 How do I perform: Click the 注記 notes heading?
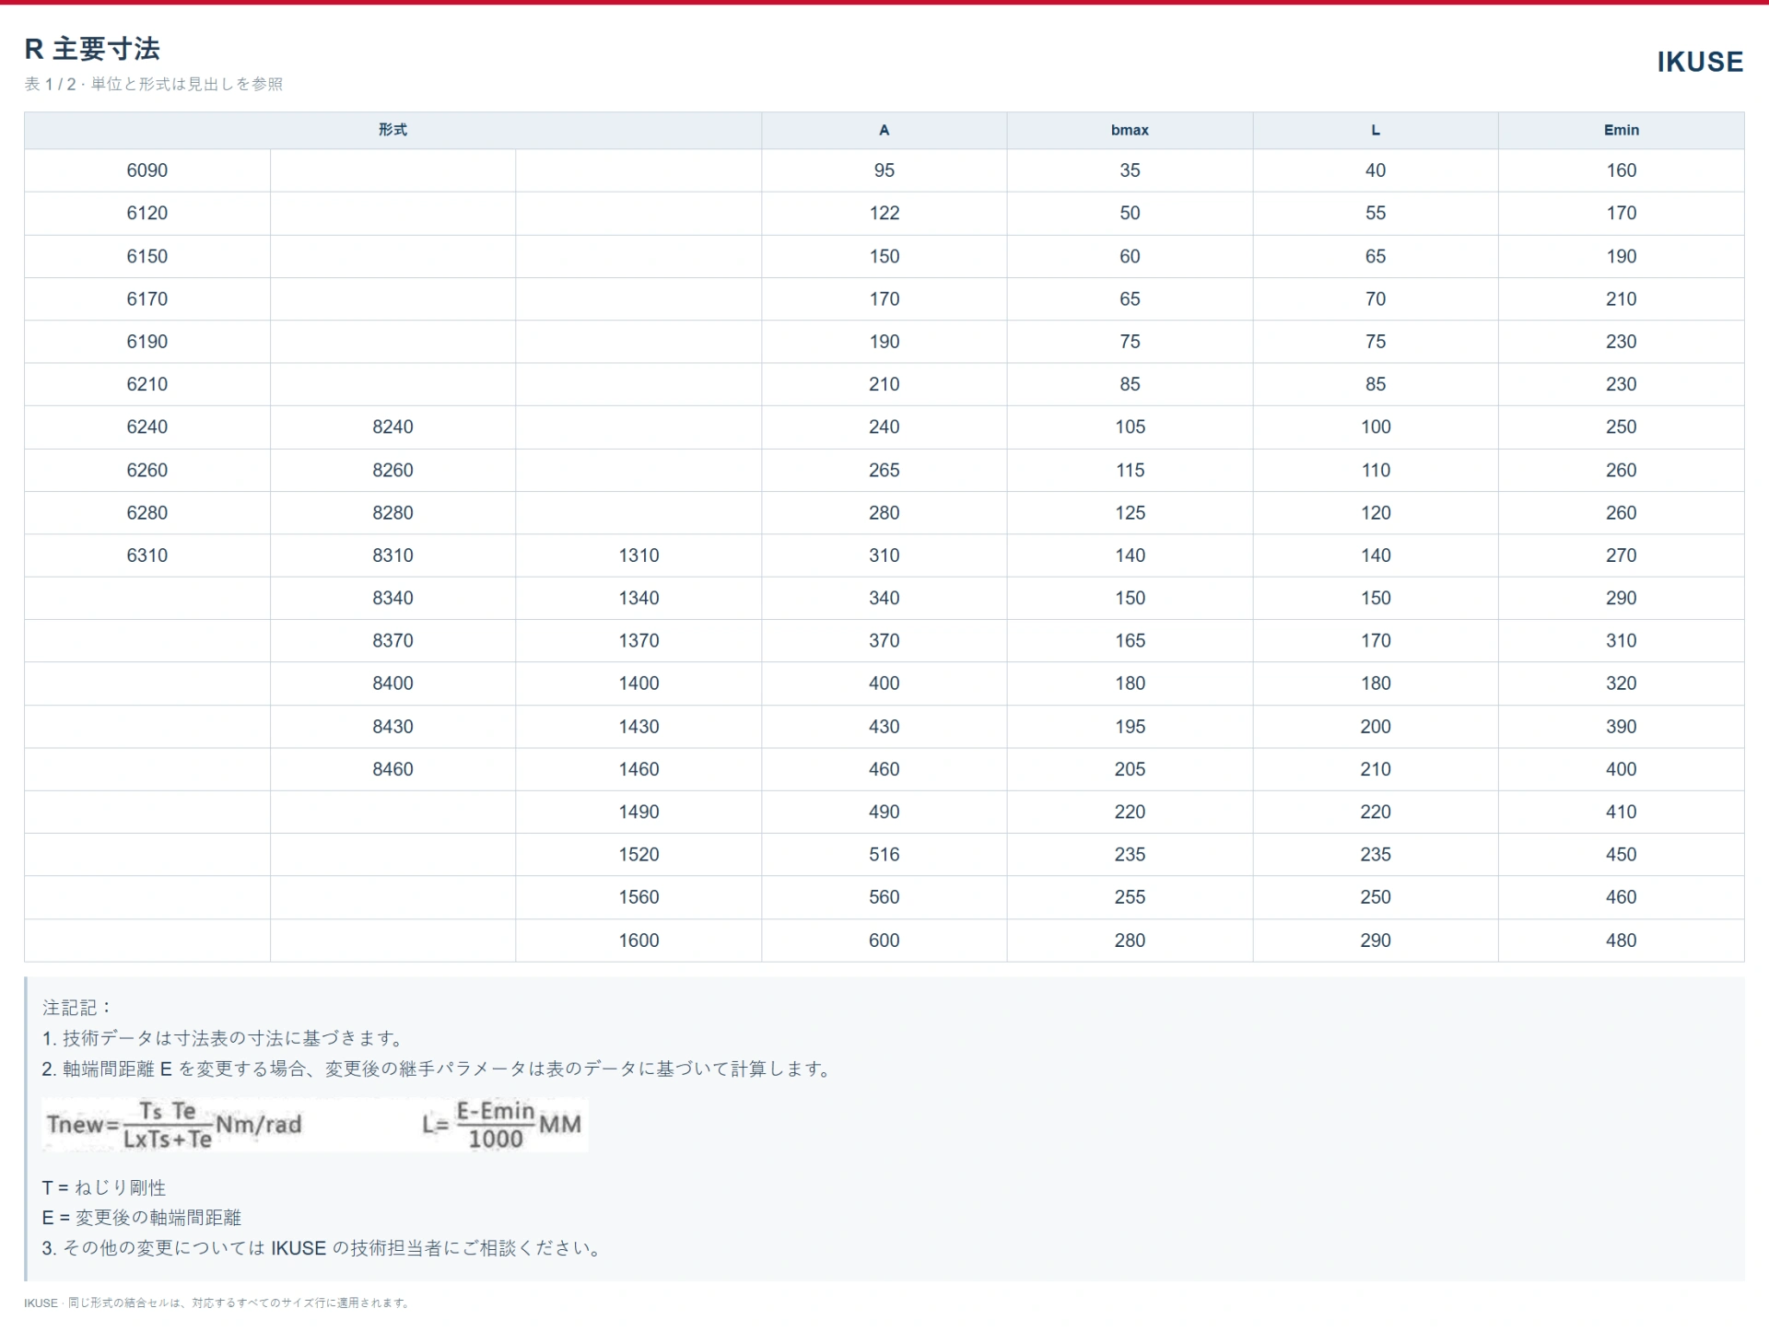76,1008
